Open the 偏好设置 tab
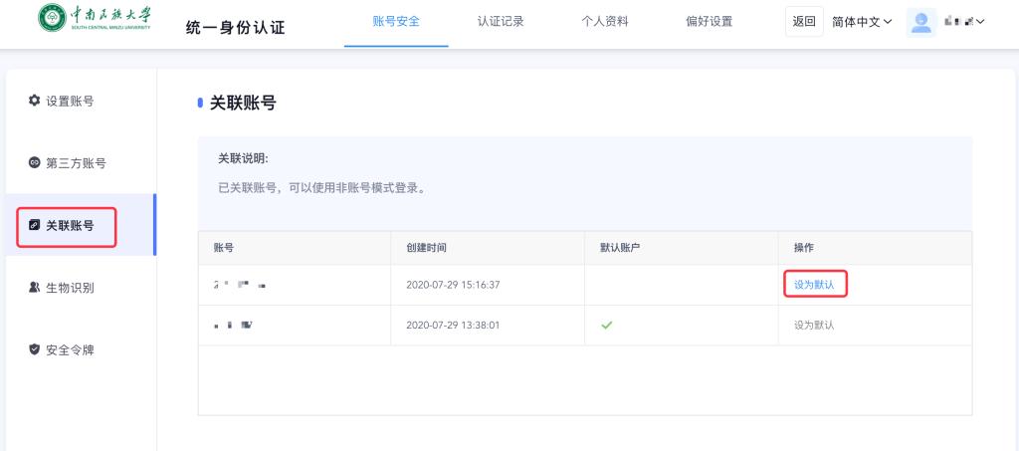The image size is (1019, 451). (710, 22)
